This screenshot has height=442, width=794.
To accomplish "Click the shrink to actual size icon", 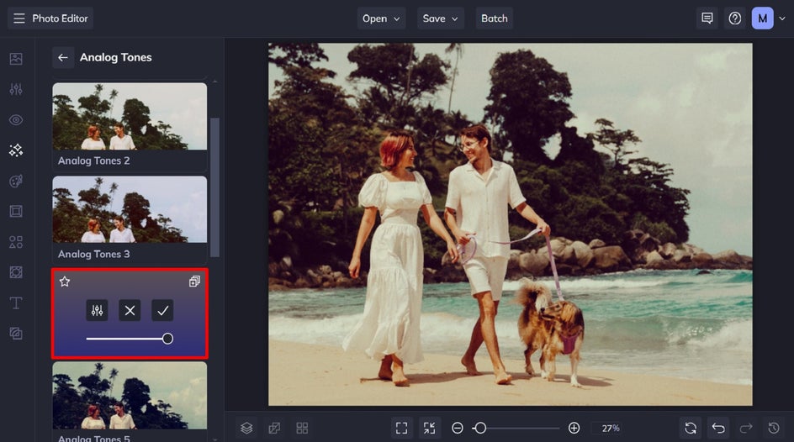I will point(430,429).
